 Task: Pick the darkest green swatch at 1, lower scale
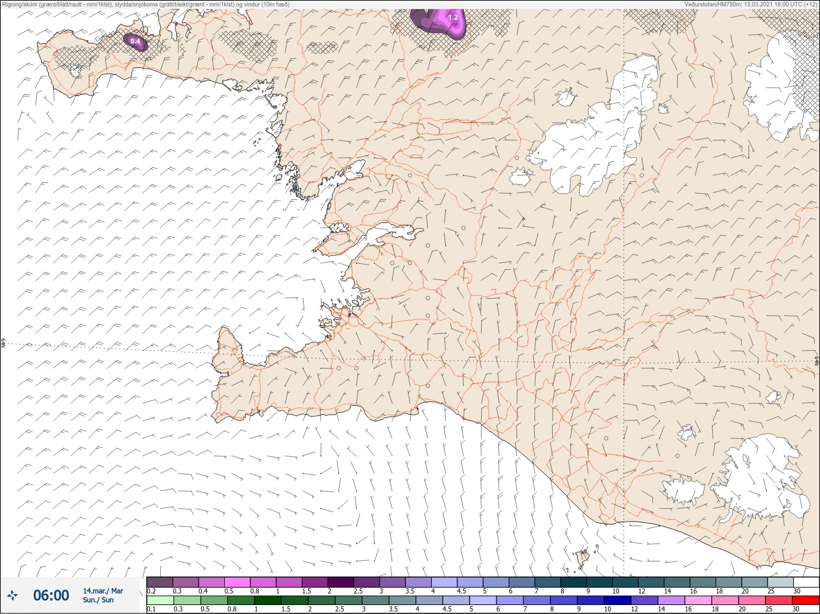268,601
